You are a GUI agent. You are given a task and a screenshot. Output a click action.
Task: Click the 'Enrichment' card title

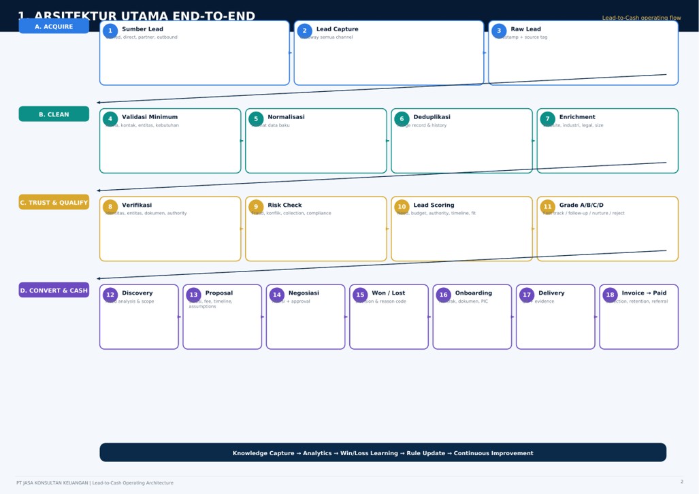point(577,117)
